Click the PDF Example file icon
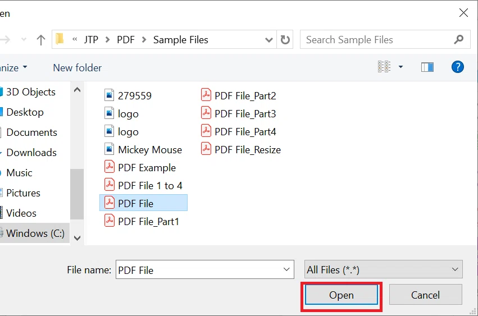This screenshot has height=316, width=478. tap(110, 167)
